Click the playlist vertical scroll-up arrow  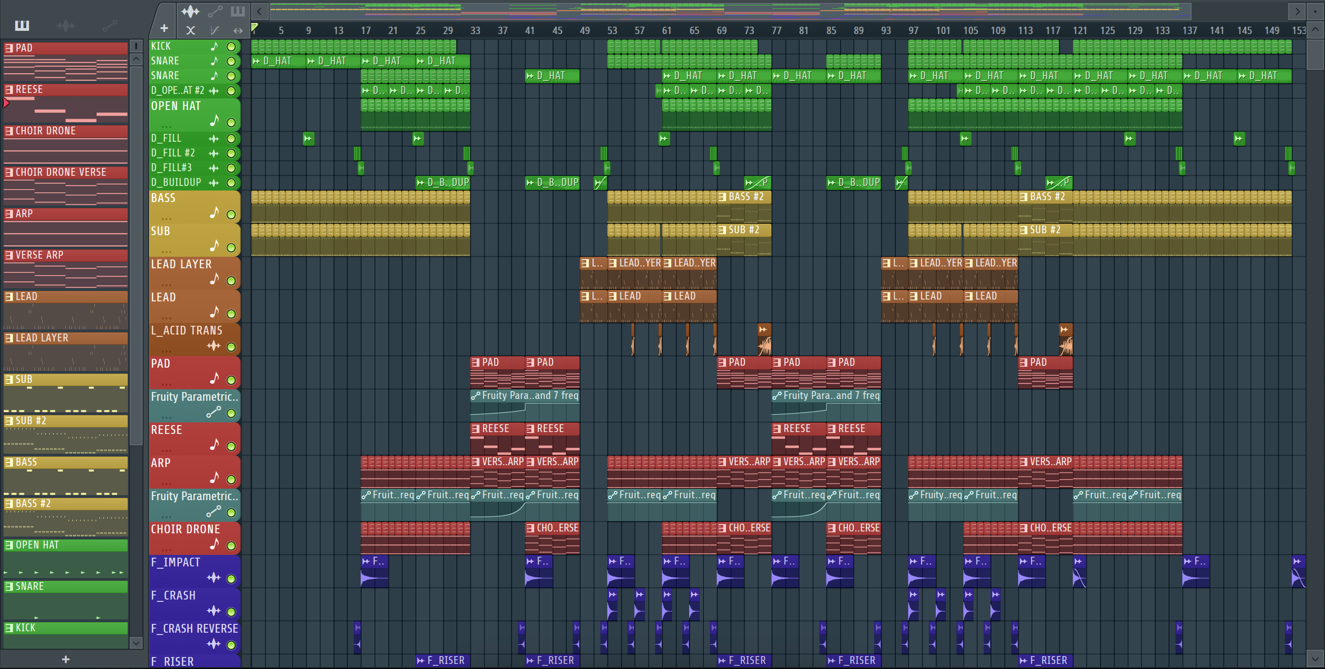(1315, 29)
